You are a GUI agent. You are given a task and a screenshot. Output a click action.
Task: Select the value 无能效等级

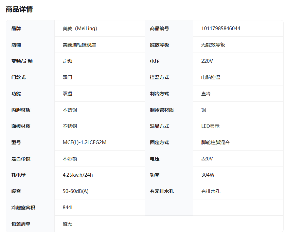coord(213,45)
